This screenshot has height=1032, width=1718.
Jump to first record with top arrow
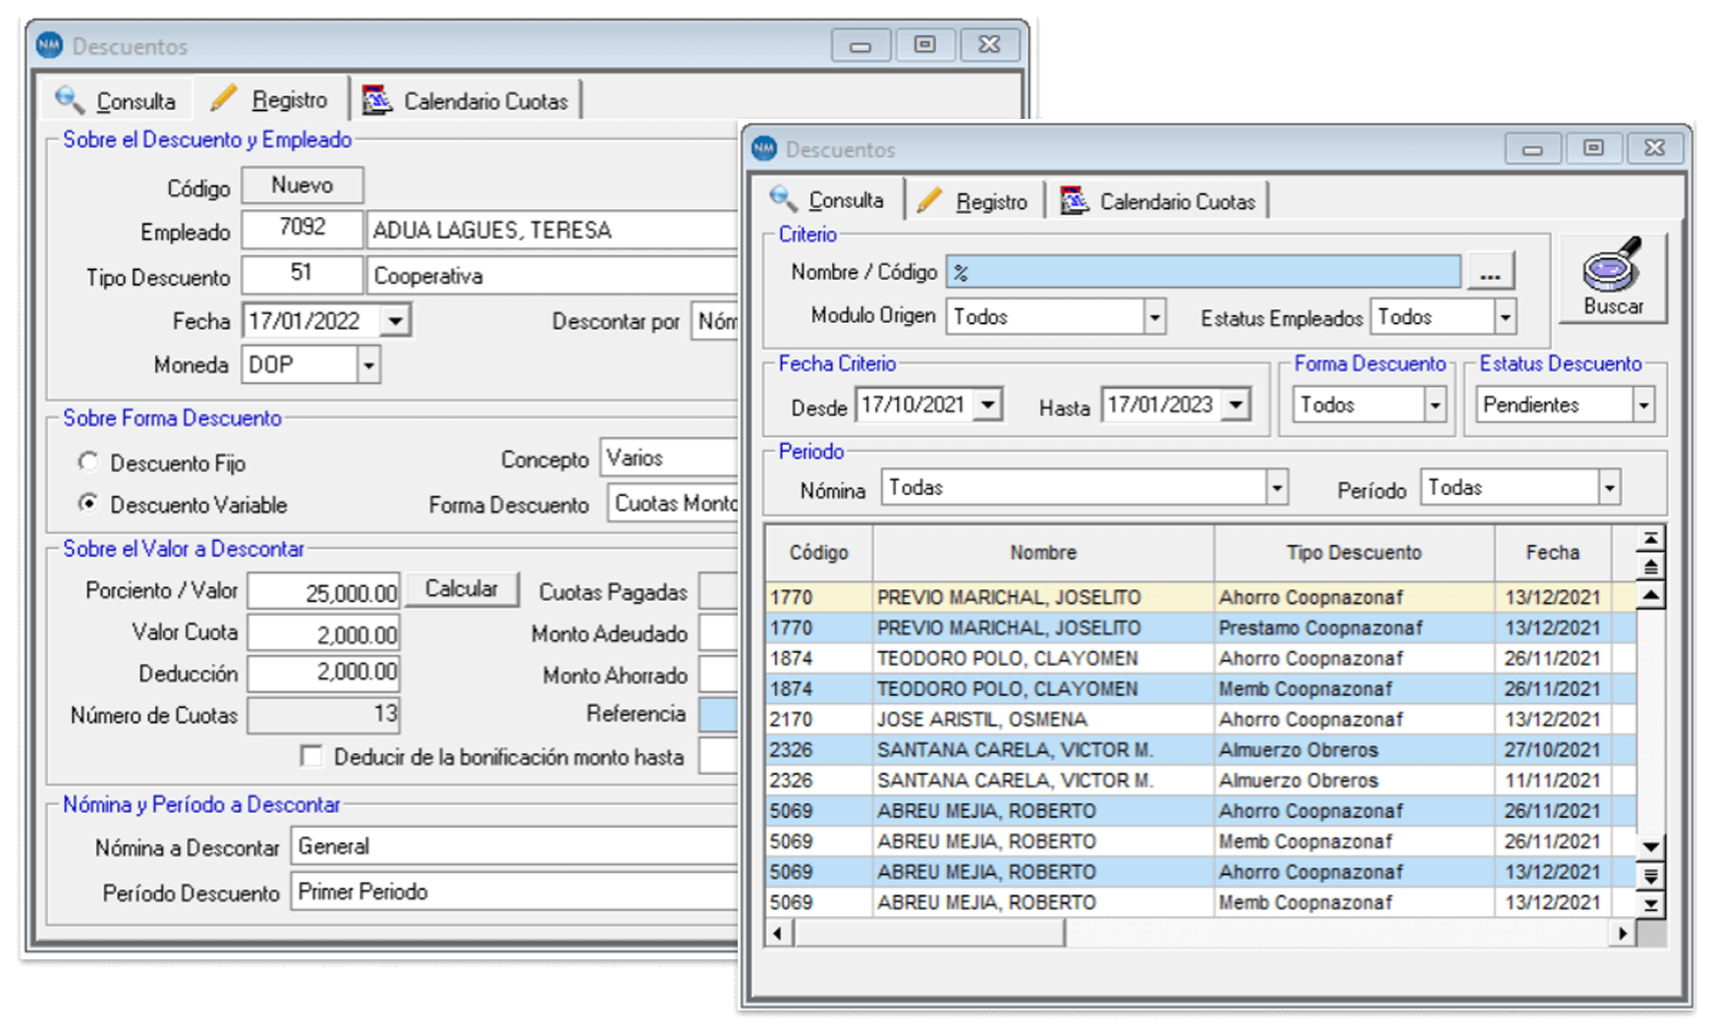click(1650, 539)
